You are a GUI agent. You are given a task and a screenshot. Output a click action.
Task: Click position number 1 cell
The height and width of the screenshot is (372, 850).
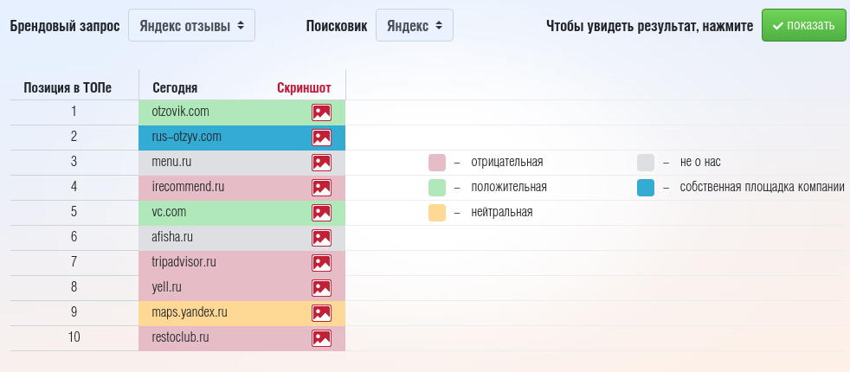(74, 112)
